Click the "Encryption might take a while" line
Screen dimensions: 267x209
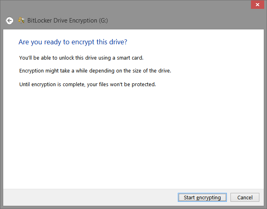coord(95,71)
